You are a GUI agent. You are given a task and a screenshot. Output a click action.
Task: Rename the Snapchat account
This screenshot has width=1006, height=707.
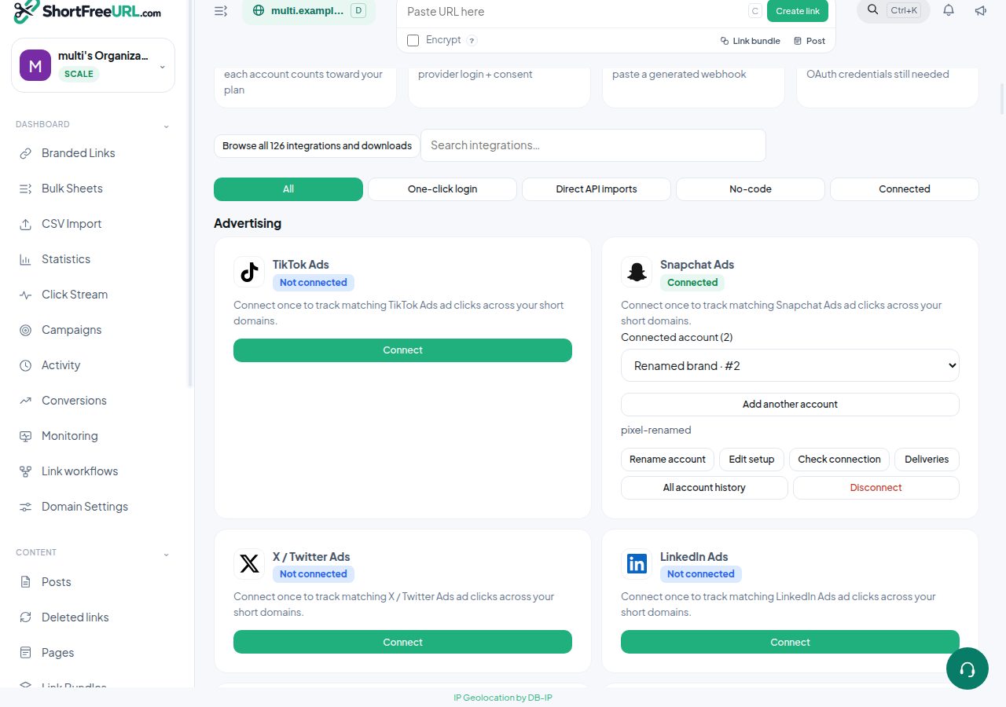667,460
